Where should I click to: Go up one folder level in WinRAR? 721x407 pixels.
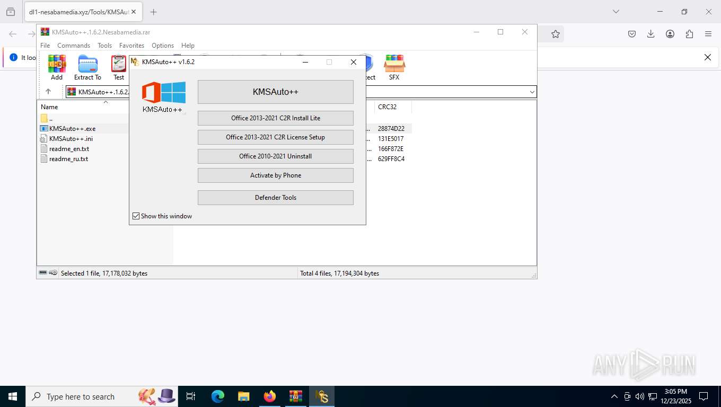[48, 92]
